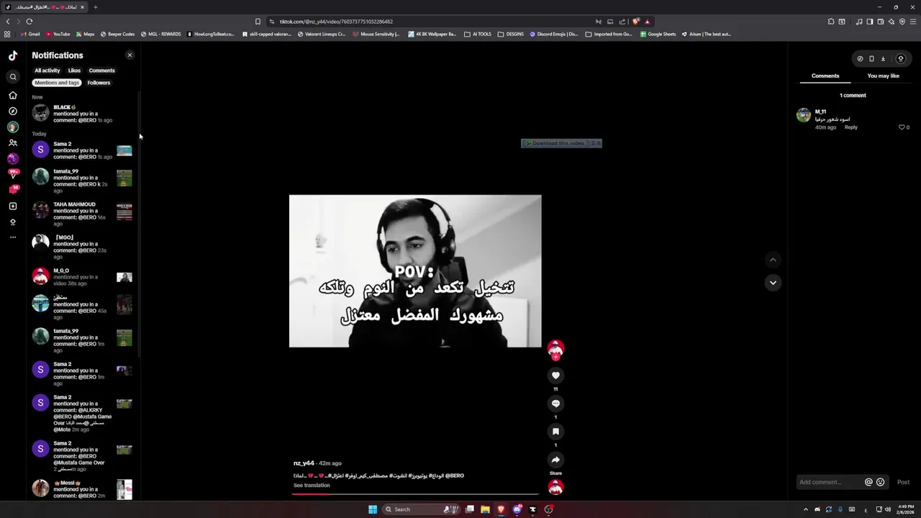Select the Mentions and tags filter

coord(57,83)
